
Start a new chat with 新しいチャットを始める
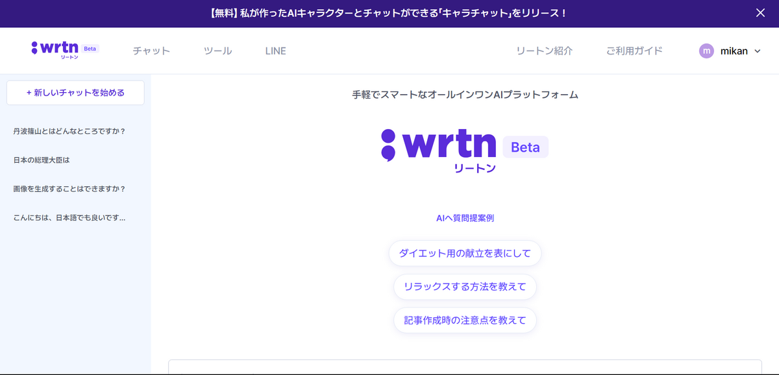click(x=75, y=93)
